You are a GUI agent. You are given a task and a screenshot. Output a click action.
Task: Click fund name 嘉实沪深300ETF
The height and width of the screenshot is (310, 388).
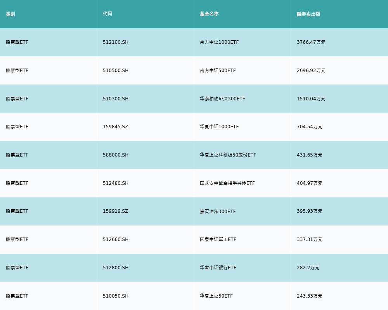click(218, 211)
